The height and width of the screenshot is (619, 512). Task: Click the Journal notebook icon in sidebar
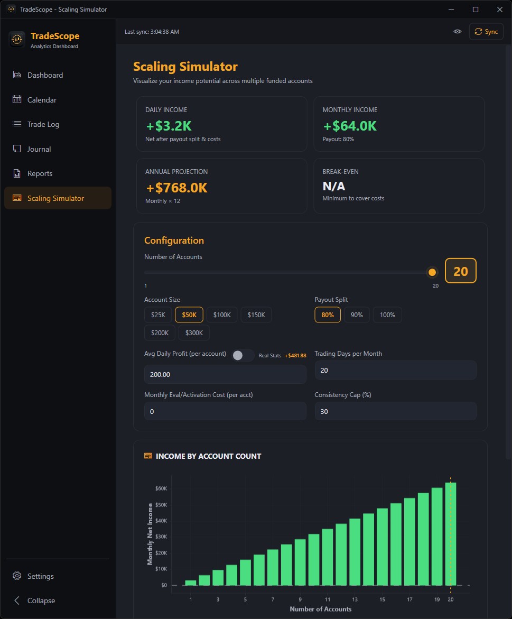(x=17, y=149)
